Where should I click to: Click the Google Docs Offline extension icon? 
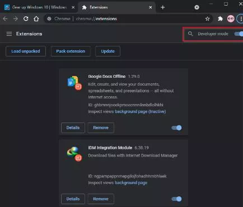[74, 83]
